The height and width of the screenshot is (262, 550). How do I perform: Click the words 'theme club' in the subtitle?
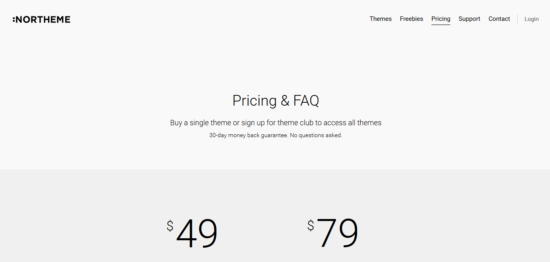pyautogui.click(x=295, y=123)
